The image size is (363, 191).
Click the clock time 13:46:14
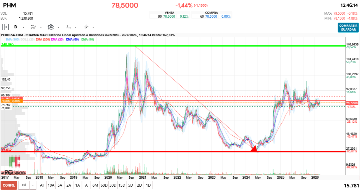(x=350, y=5)
